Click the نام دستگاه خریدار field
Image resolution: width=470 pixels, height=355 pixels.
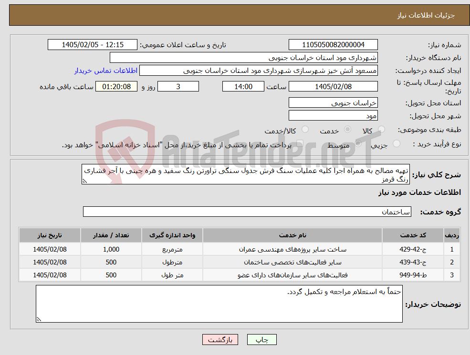(x=244, y=58)
